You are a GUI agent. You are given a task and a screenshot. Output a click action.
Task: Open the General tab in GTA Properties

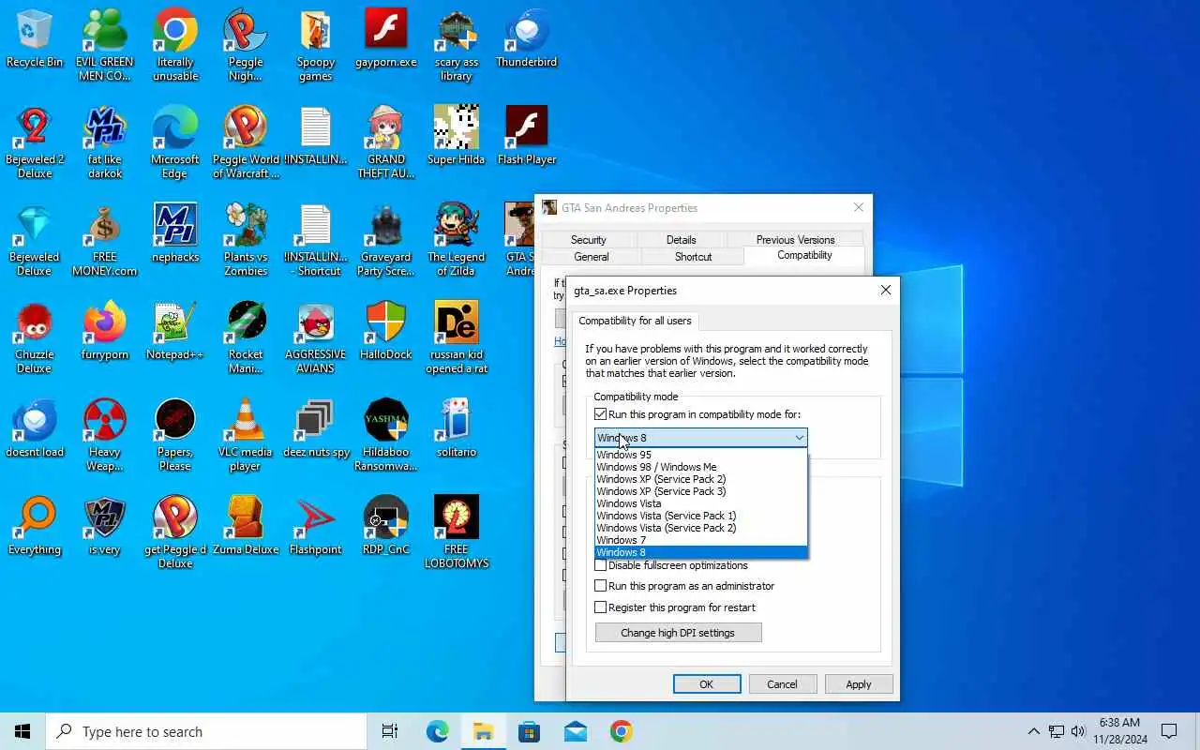[592, 257]
